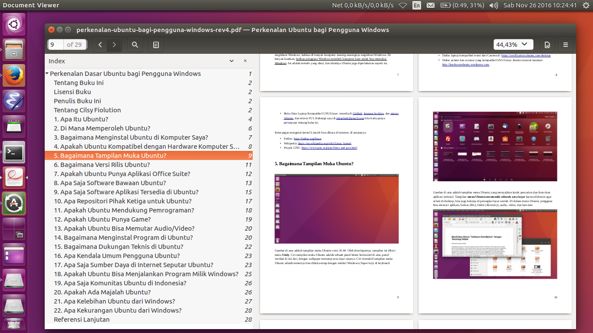
Task: Open the annotations tool in the toolbar
Action: click(155, 44)
